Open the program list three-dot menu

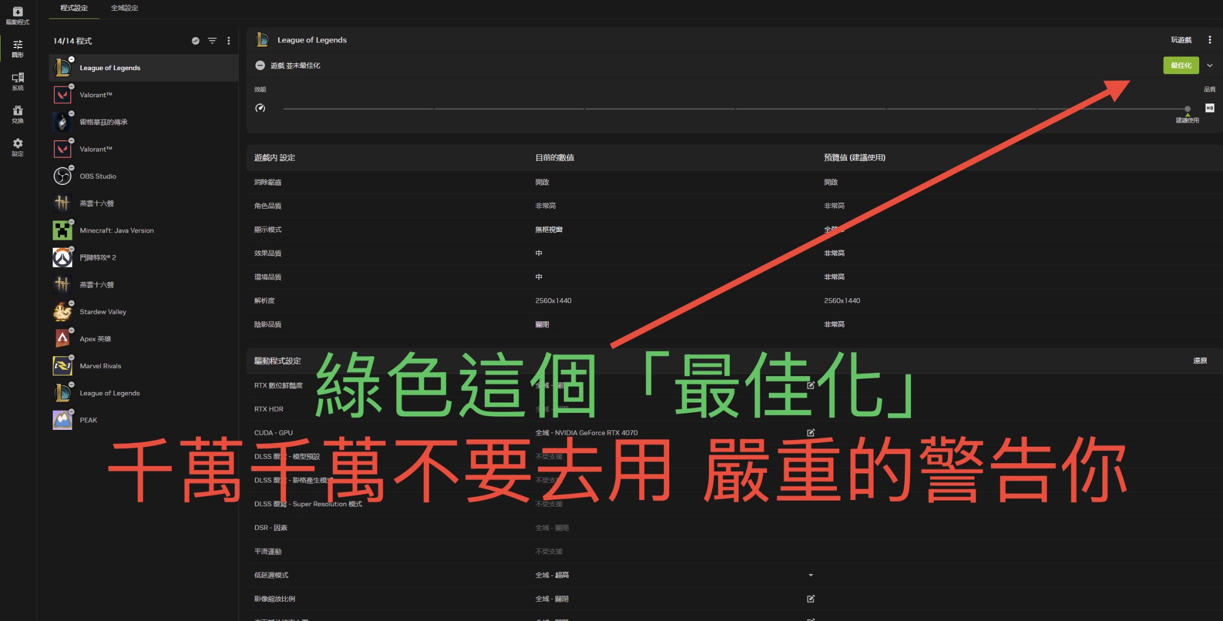229,41
